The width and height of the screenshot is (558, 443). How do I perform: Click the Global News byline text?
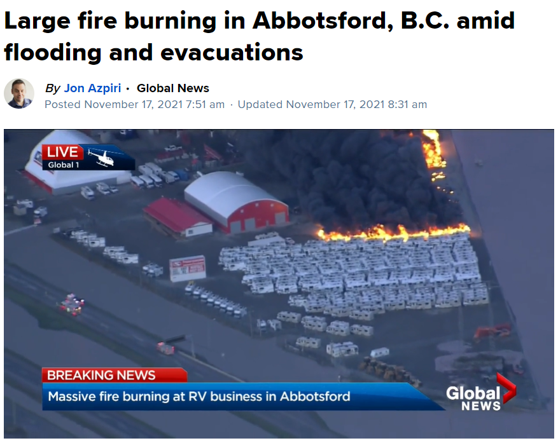pos(173,88)
